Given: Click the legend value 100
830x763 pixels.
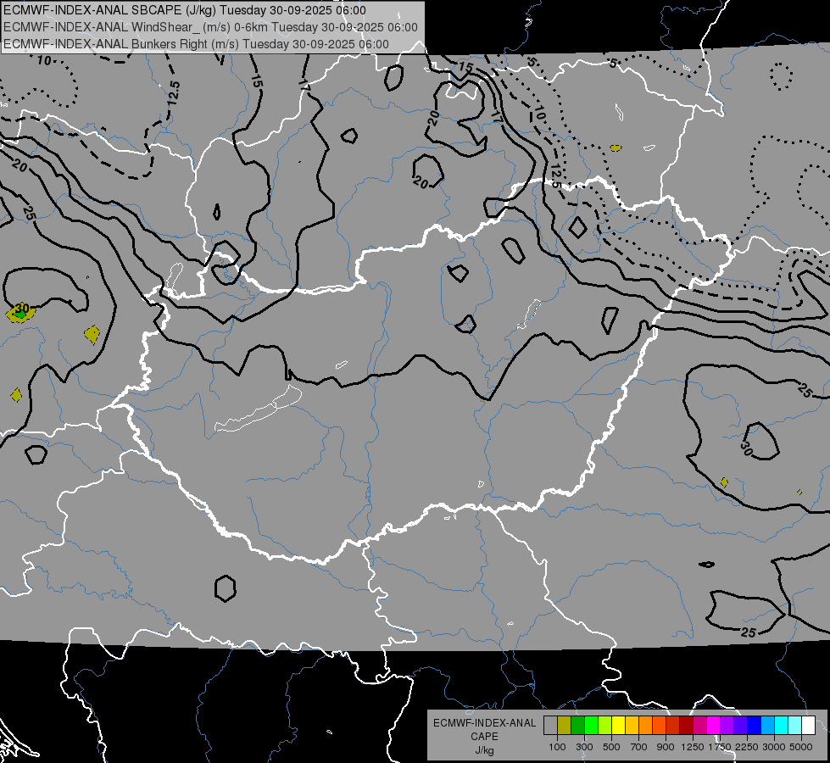Looking at the screenshot, I should [557, 747].
